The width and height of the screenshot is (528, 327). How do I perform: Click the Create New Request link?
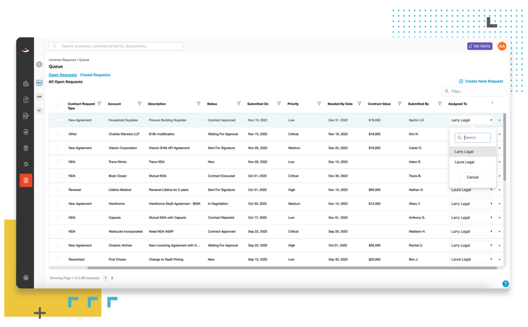coord(481,81)
